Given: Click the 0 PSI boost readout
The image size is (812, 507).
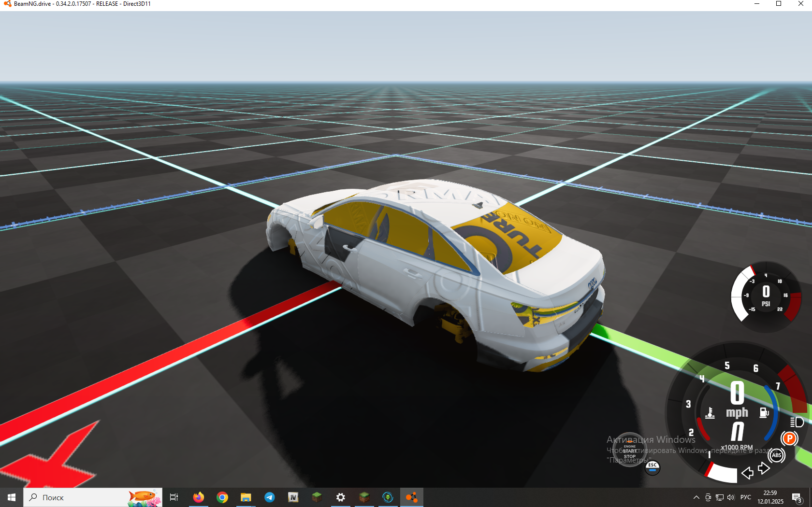Looking at the screenshot, I should [x=766, y=295].
